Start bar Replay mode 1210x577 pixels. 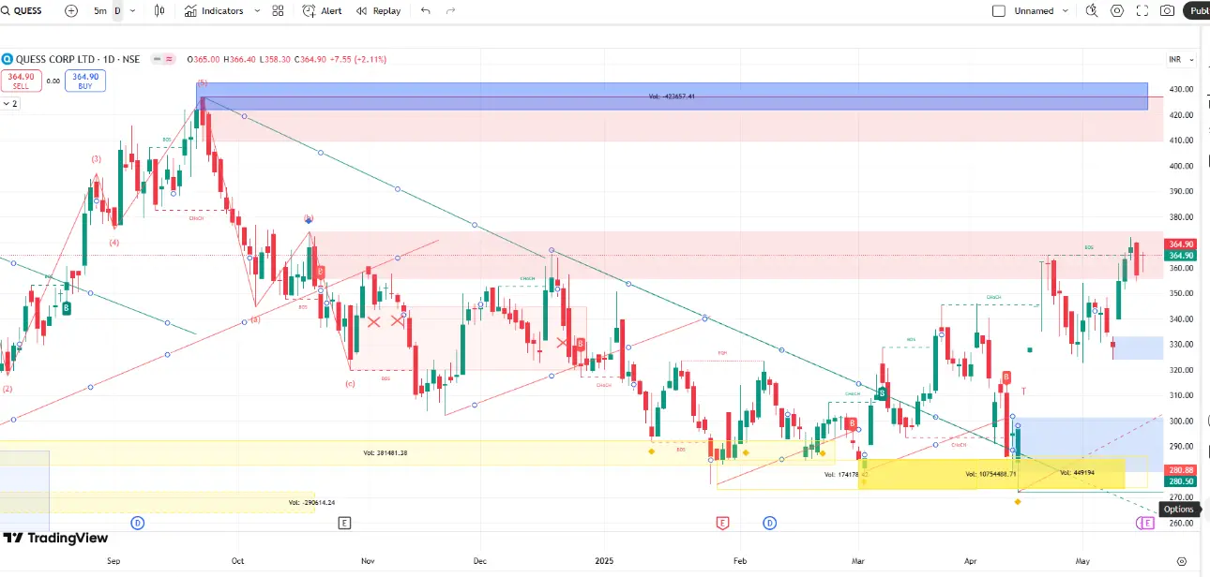(378, 11)
